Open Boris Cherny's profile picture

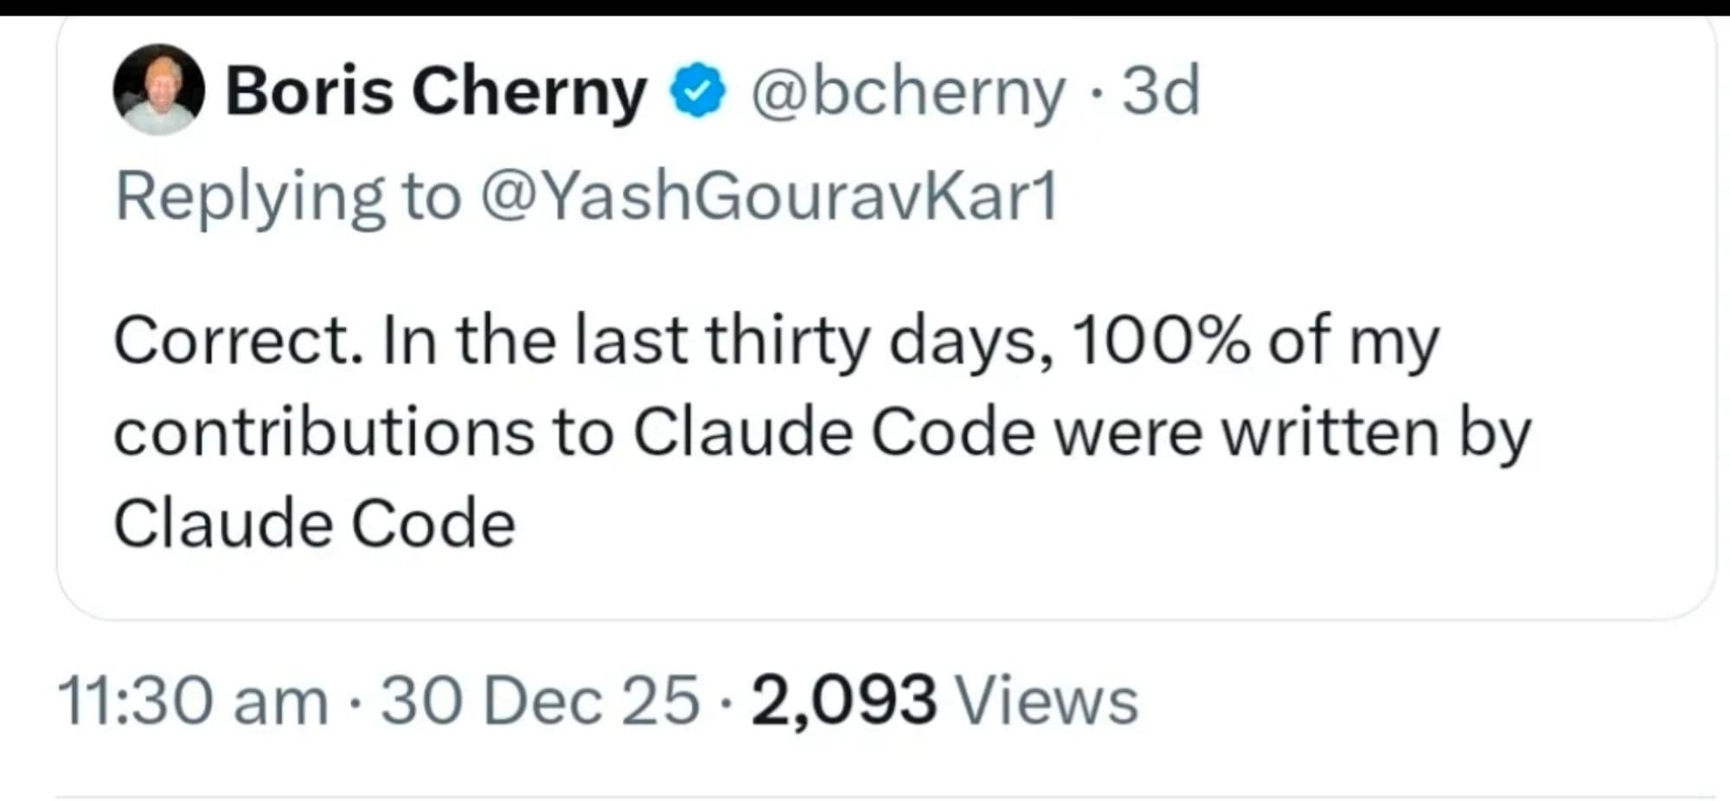pyautogui.click(x=159, y=90)
